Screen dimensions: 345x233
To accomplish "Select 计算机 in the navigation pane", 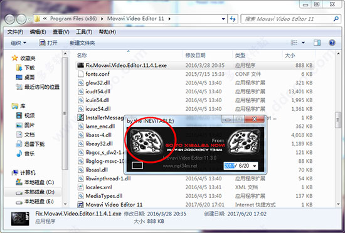I will (x=24, y=173).
